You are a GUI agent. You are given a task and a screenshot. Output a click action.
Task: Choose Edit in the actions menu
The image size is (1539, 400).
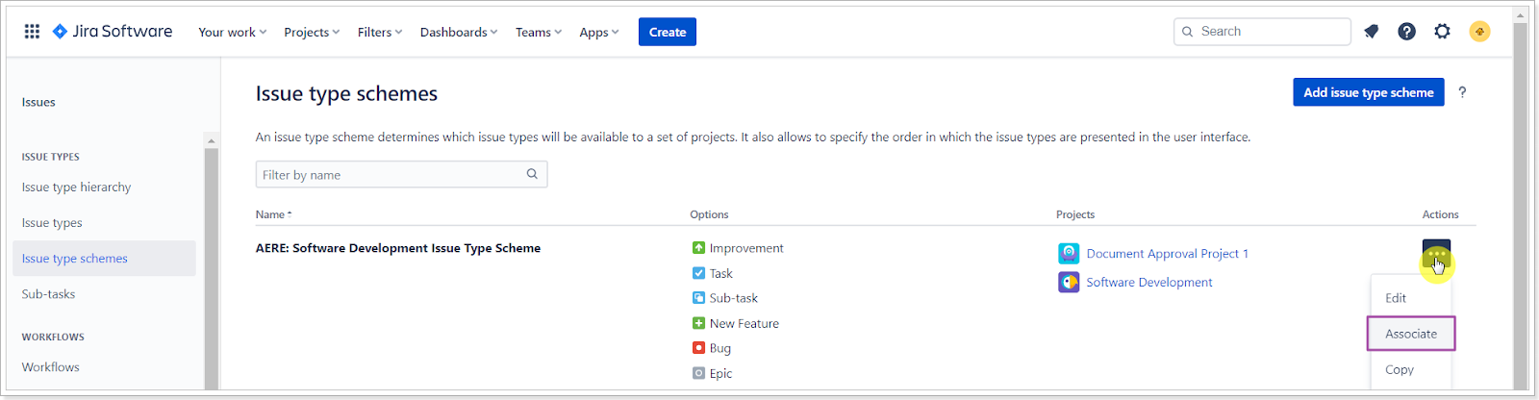[1396, 298]
